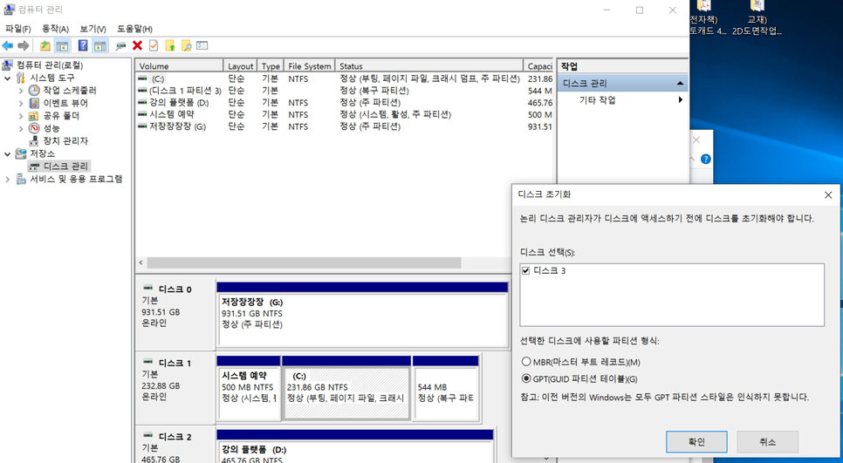The image size is (843, 463).
Task: Sort by the Volume column header
Action: click(179, 66)
